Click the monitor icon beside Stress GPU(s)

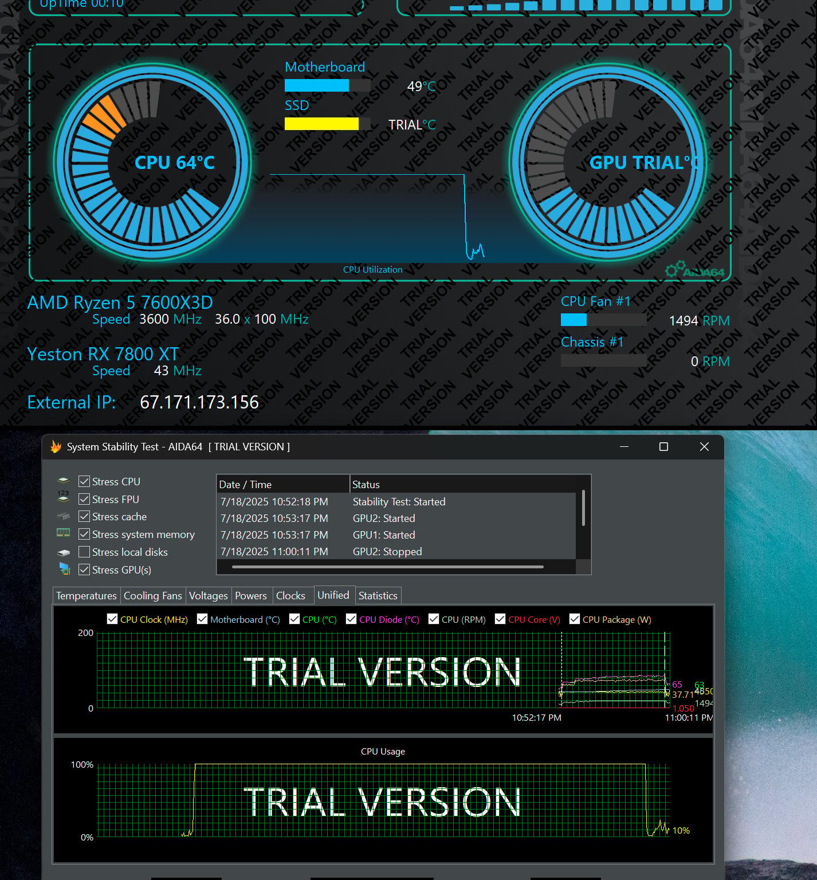pos(64,569)
